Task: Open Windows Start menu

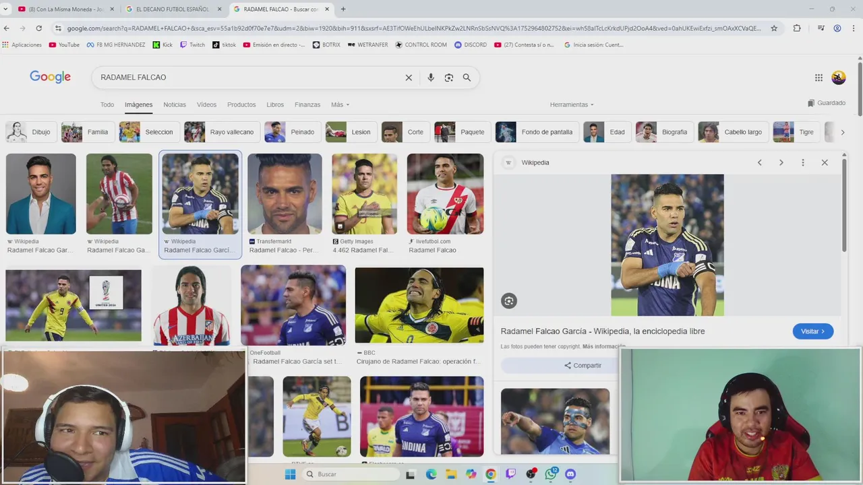Action: 290,474
